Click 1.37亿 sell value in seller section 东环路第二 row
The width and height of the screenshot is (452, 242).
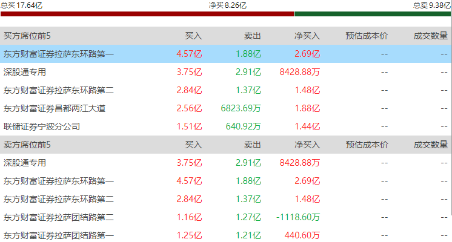click(x=248, y=199)
